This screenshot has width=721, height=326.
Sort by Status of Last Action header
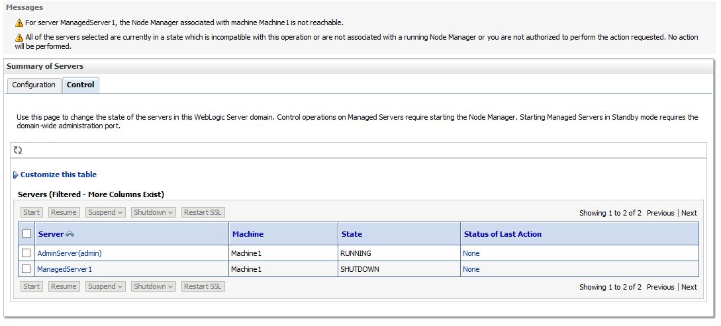pyautogui.click(x=503, y=234)
